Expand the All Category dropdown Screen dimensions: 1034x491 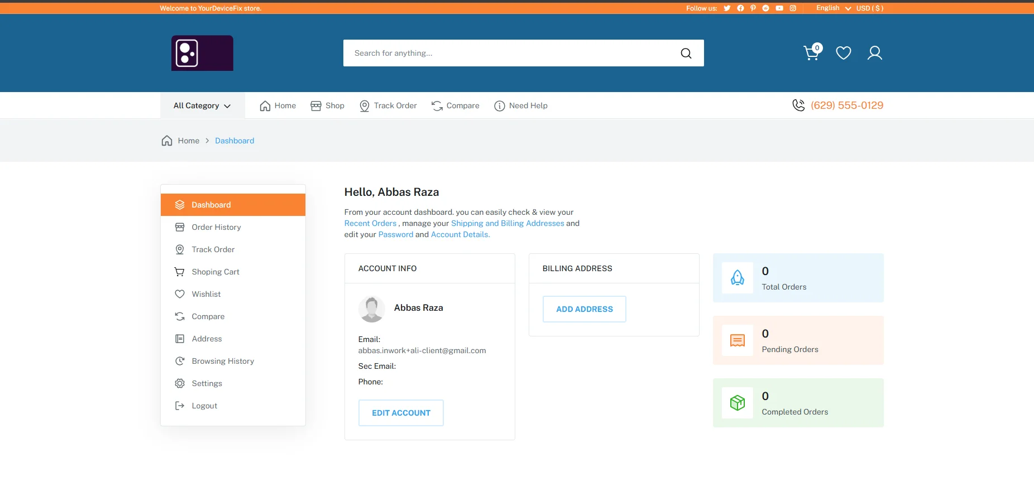tap(202, 105)
